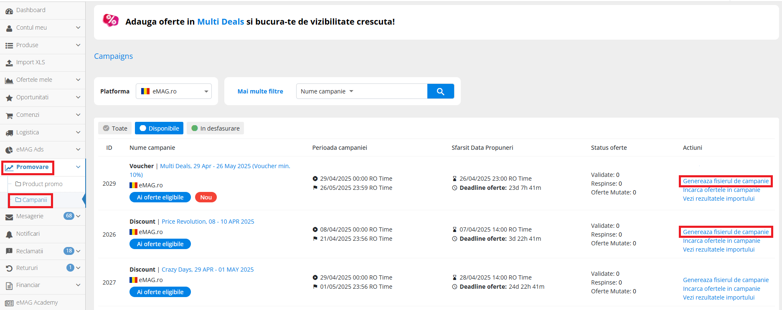
Task: Generate campaign file for campaign 2027
Action: [x=726, y=280]
